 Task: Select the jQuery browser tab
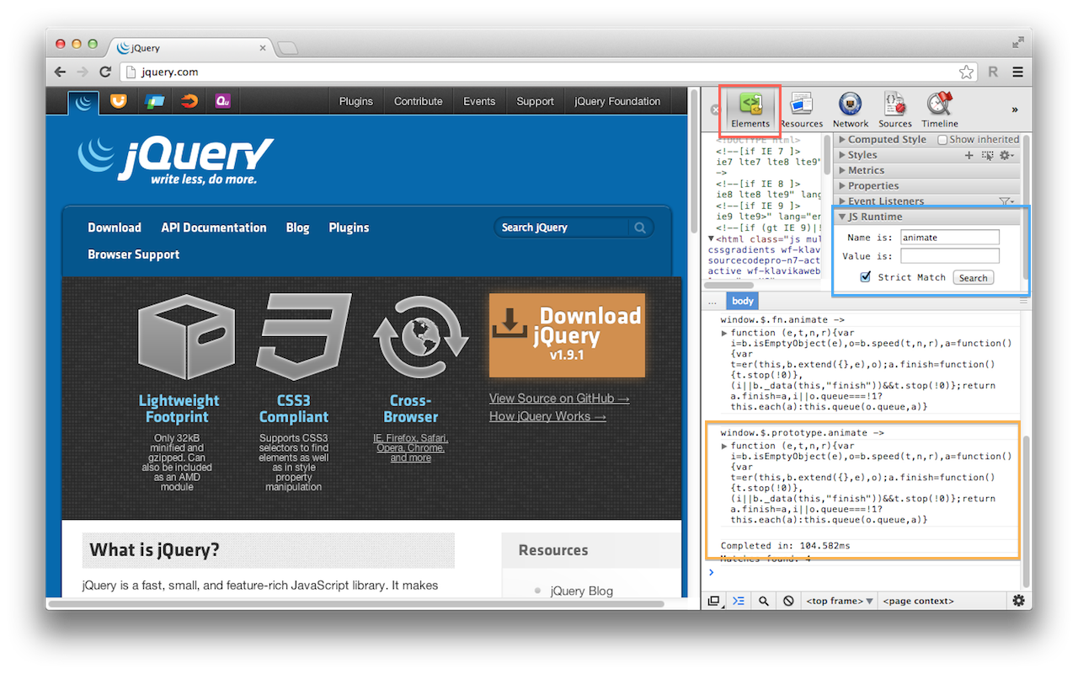(189, 48)
